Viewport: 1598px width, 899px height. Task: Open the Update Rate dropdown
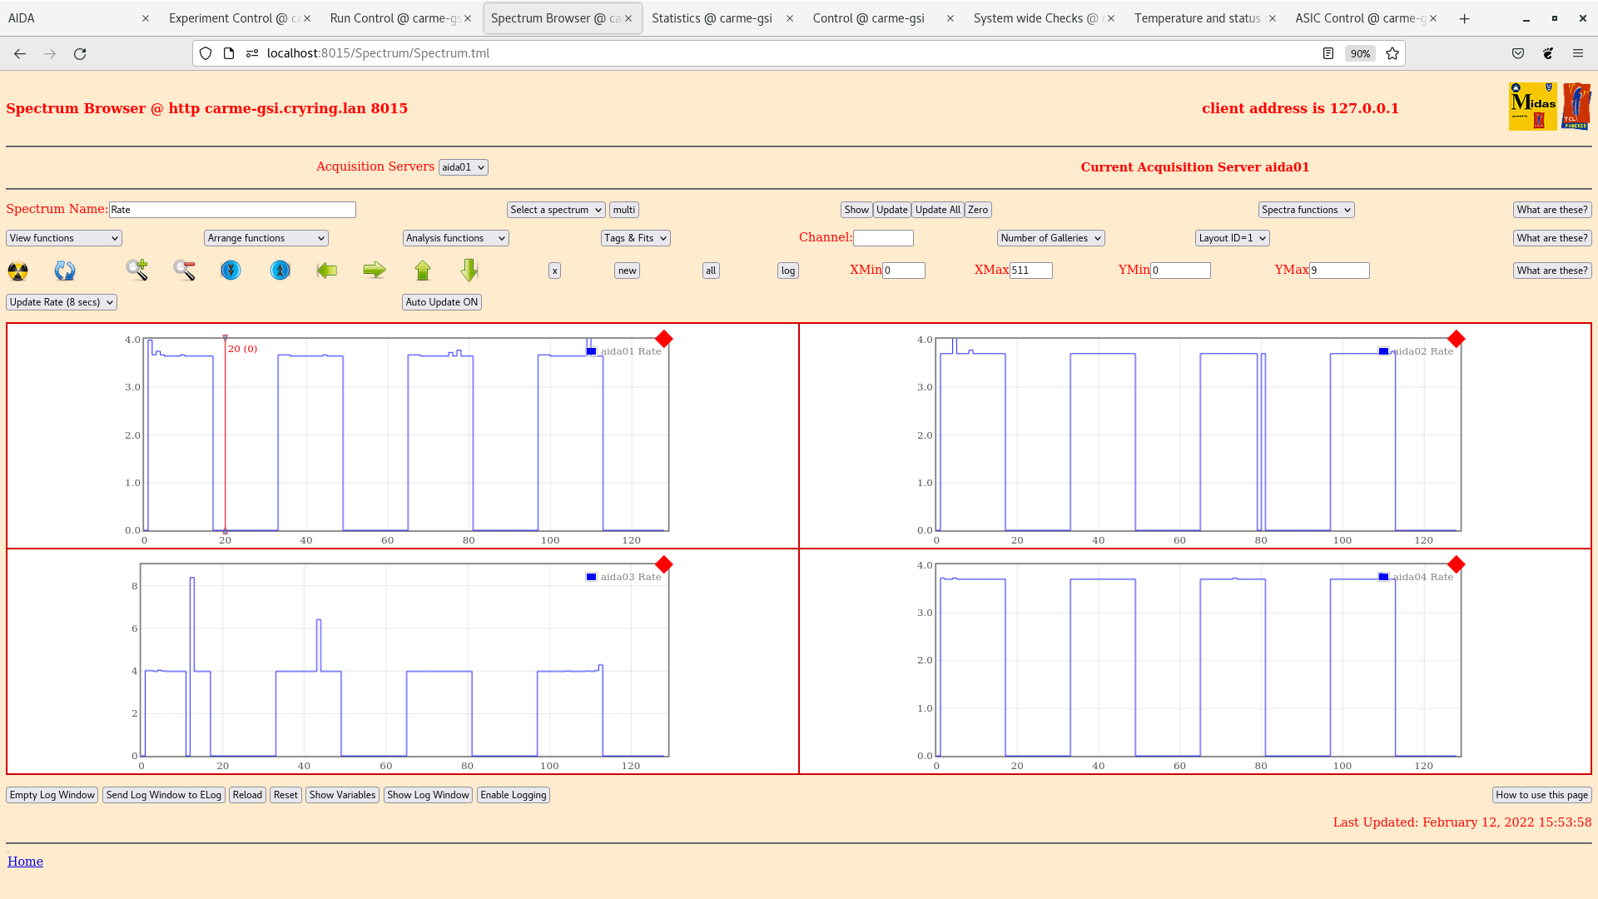coord(62,302)
